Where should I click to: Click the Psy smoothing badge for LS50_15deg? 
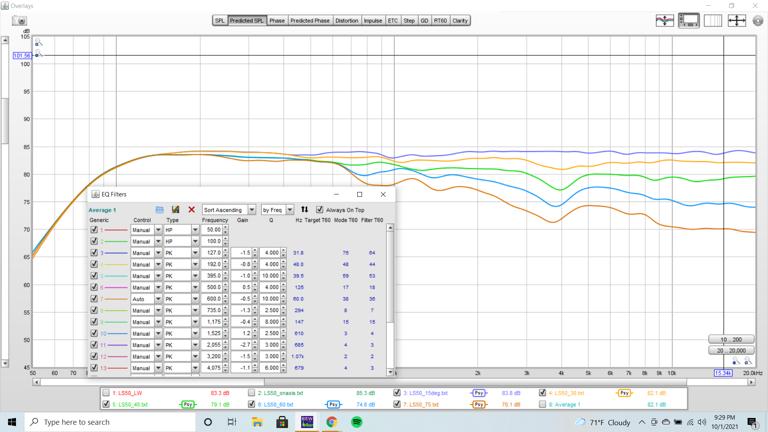[479, 393]
